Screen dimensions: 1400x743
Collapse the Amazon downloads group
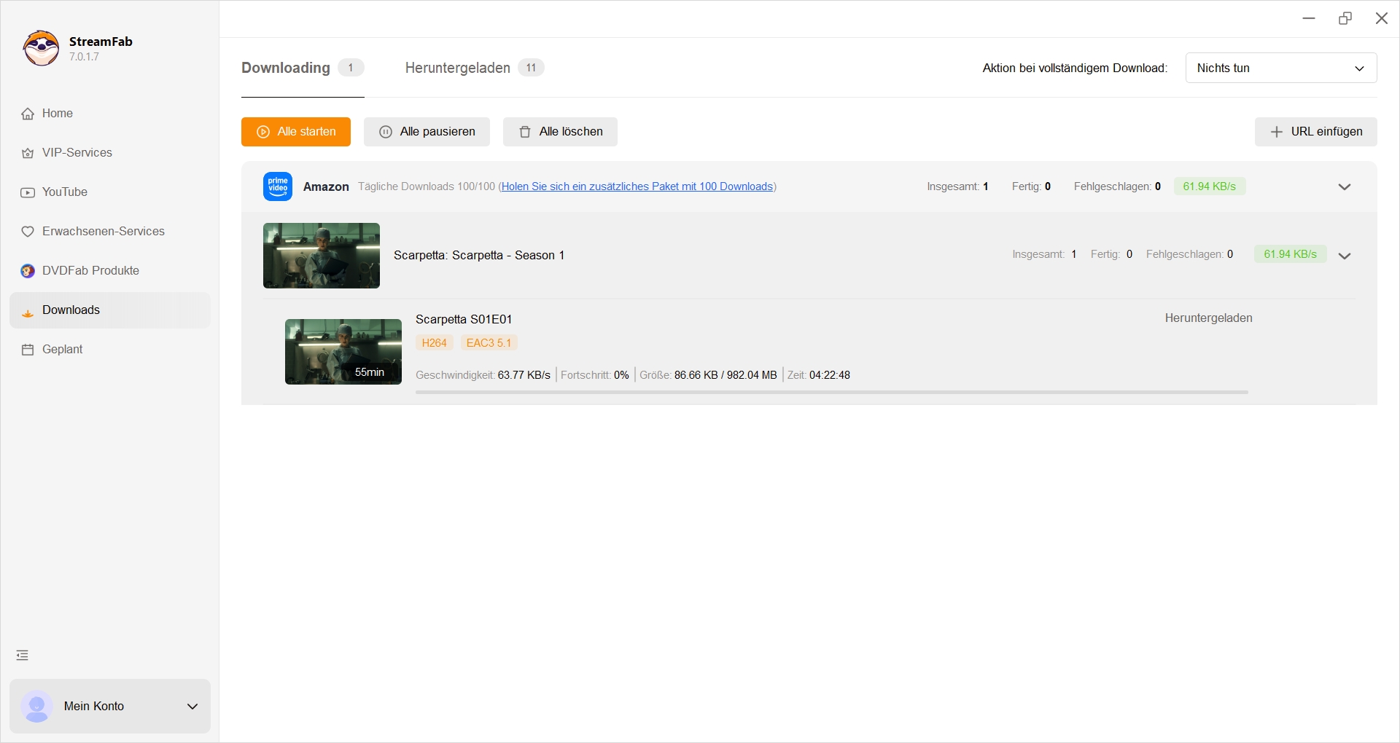pos(1345,186)
